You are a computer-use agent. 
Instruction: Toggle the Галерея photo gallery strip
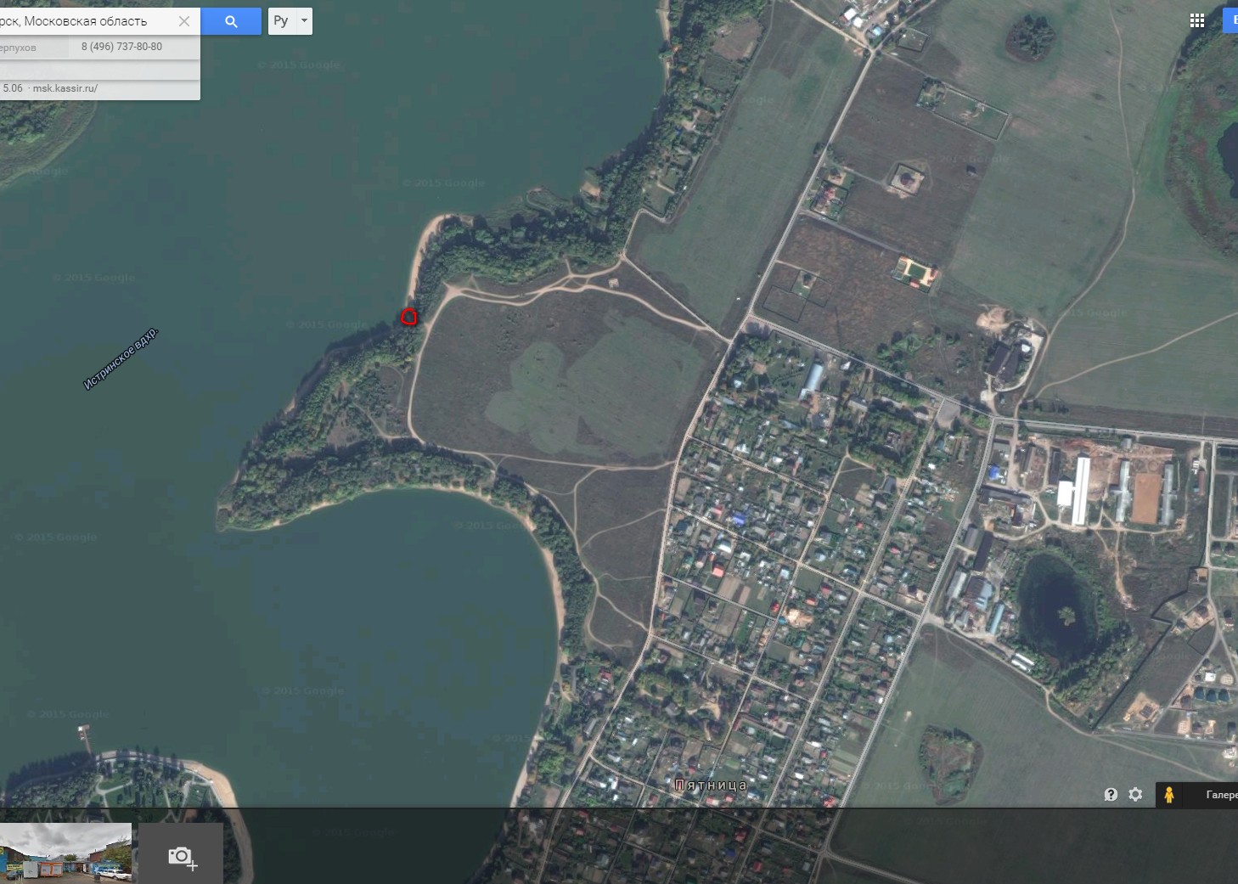coord(1220,795)
